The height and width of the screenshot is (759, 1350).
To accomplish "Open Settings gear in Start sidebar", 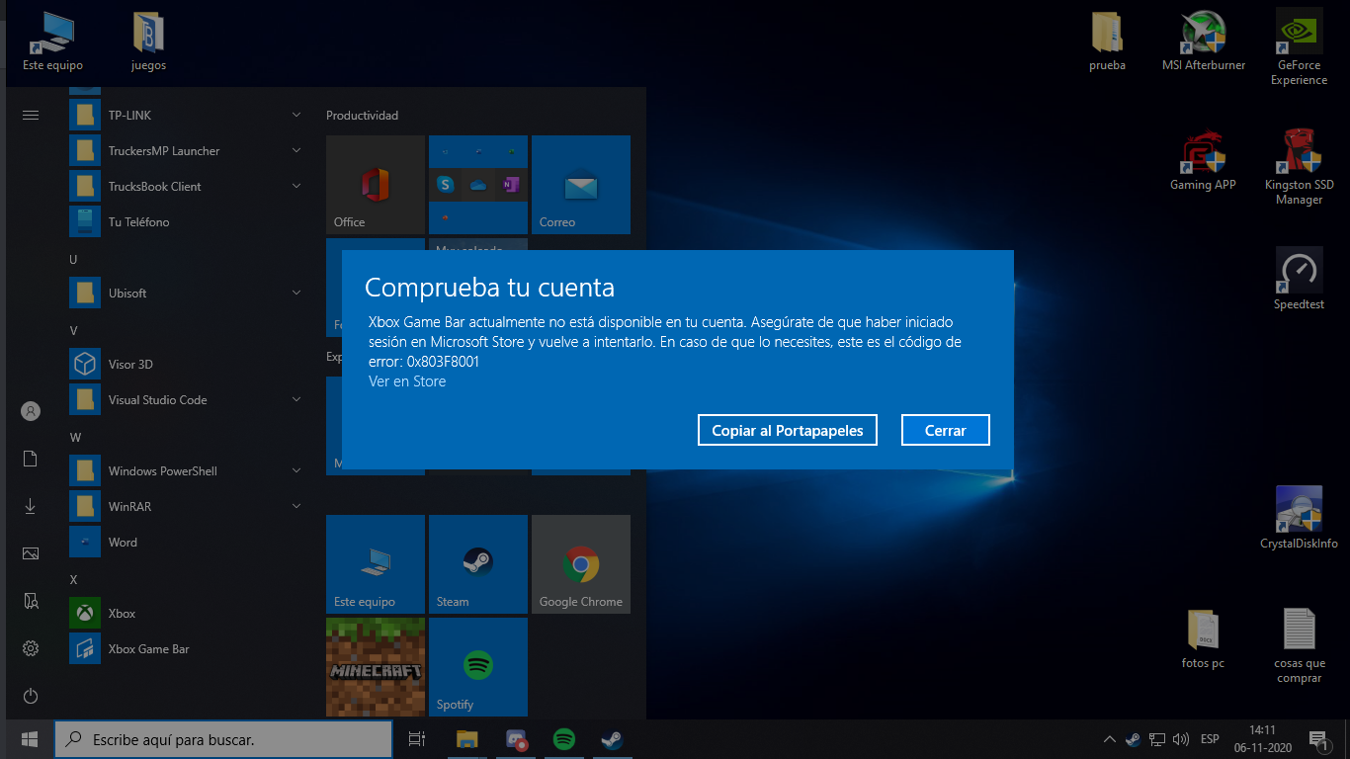I will (31, 648).
